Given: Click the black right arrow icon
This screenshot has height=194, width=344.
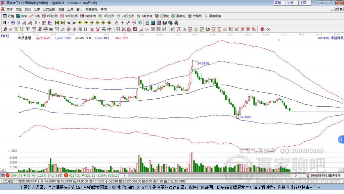Looking at the screenshot, I should coord(74,23).
